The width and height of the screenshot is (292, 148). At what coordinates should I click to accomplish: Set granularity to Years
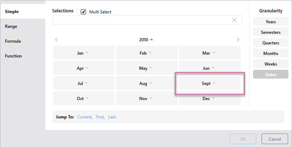point(270,22)
